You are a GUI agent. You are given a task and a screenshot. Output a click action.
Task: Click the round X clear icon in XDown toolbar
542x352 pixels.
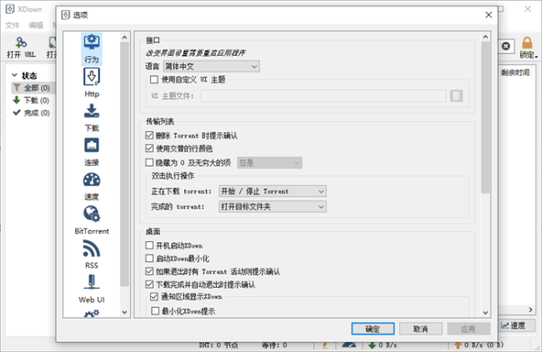tap(506, 46)
